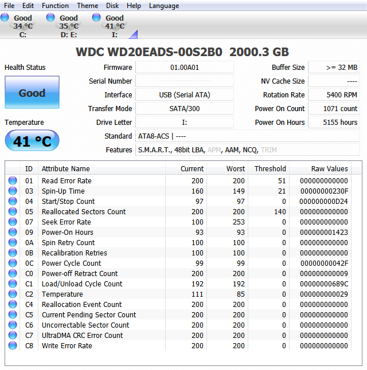Click the Firmware field 01.00A01
Viewport: 367px width, 370px height.
click(184, 68)
